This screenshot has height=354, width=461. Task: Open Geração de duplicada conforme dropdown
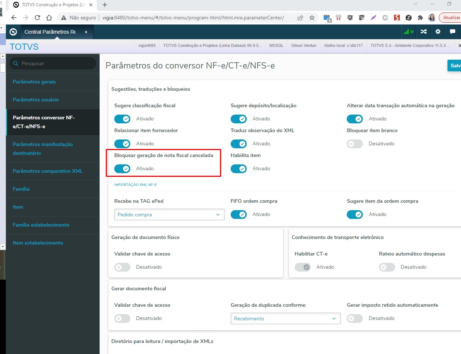click(286, 318)
